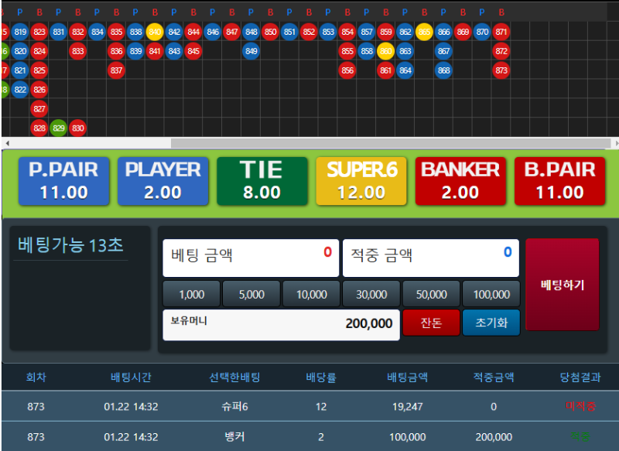The width and height of the screenshot is (619, 451).
Task: Click the 뱅커 bet history cell
Action: click(x=234, y=437)
